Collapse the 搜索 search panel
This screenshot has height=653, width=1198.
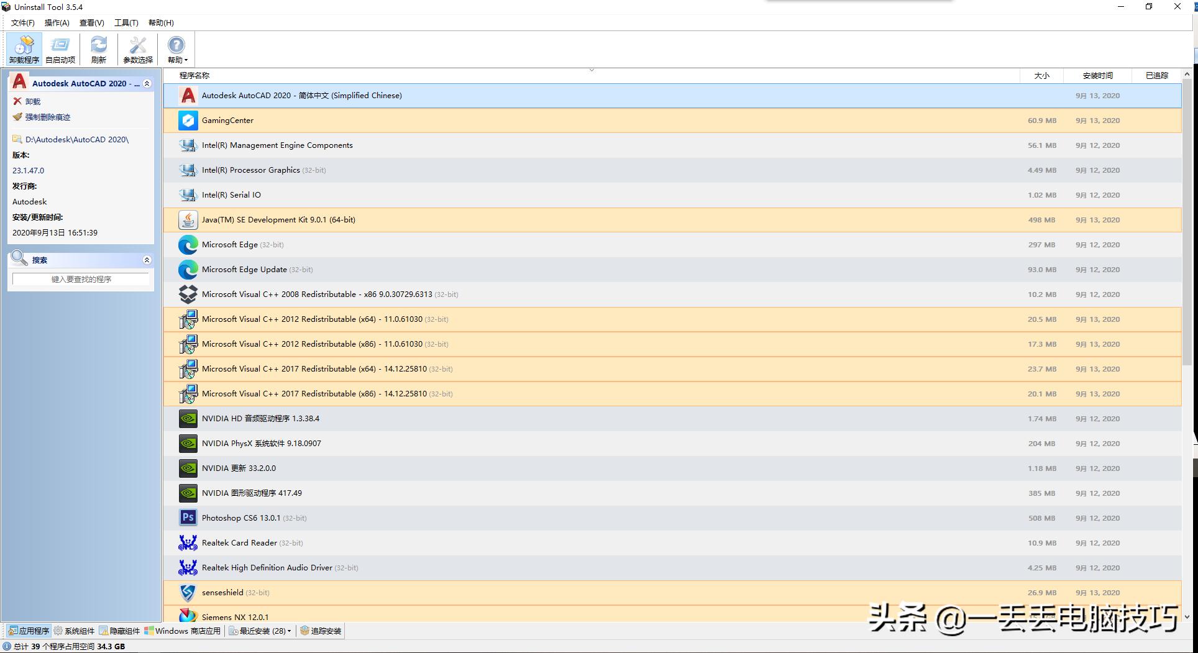147,260
